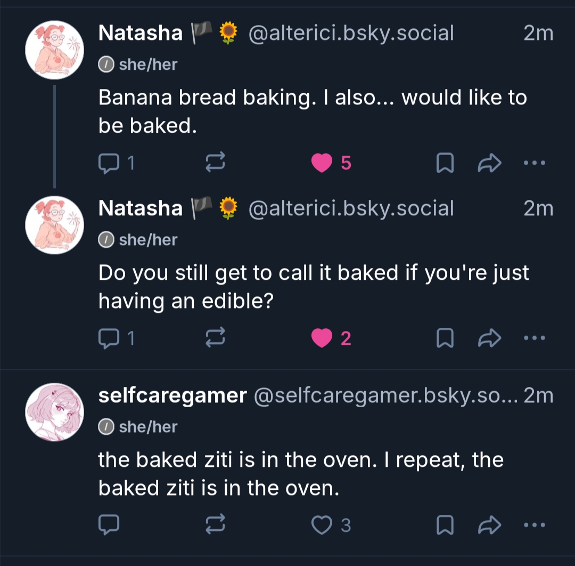Repost the banana bread baking post
The image size is (575, 566).
click(216, 163)
